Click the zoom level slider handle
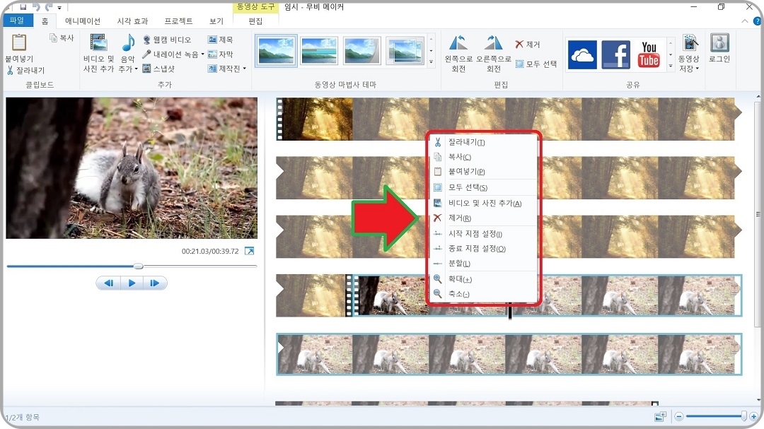This screenshot has height=429, width=764. tap(743, 416)
